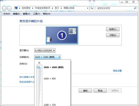The width and height of the screenshot is (139, 106).
Task: Click the Back navigation arrow button
Action: 4,8
